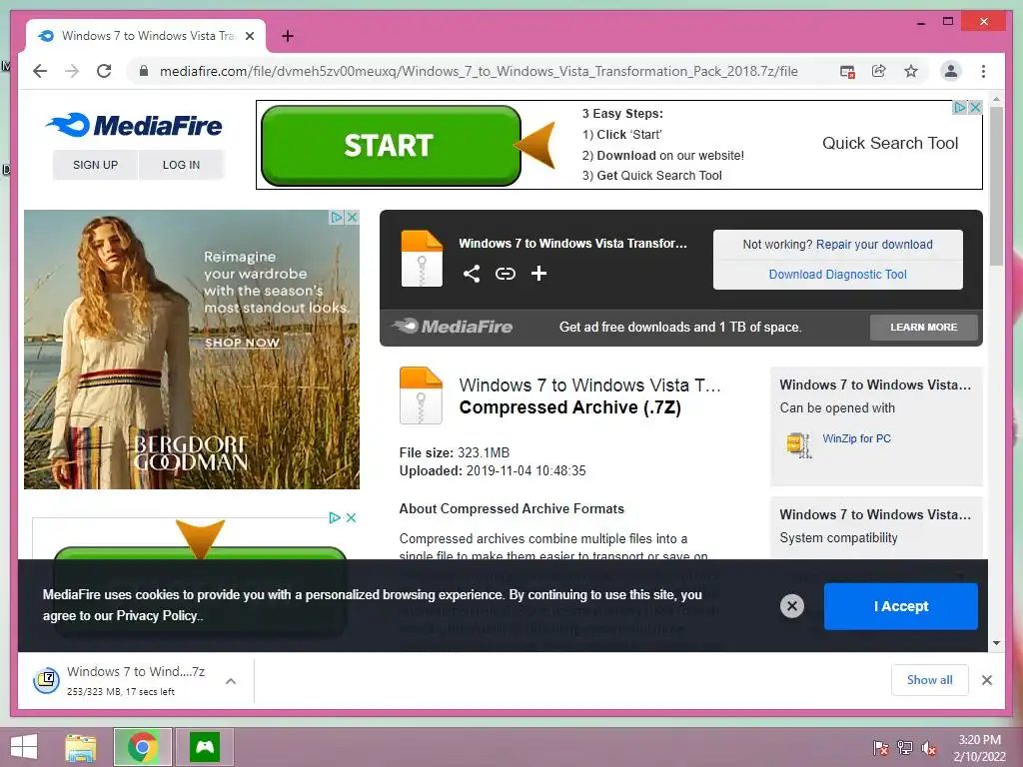Click AdChoices icon on lower-left ad

click(335, 518)
